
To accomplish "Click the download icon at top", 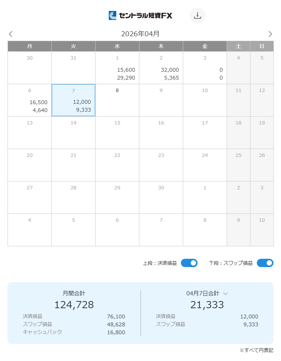I will tap(197, 15).
